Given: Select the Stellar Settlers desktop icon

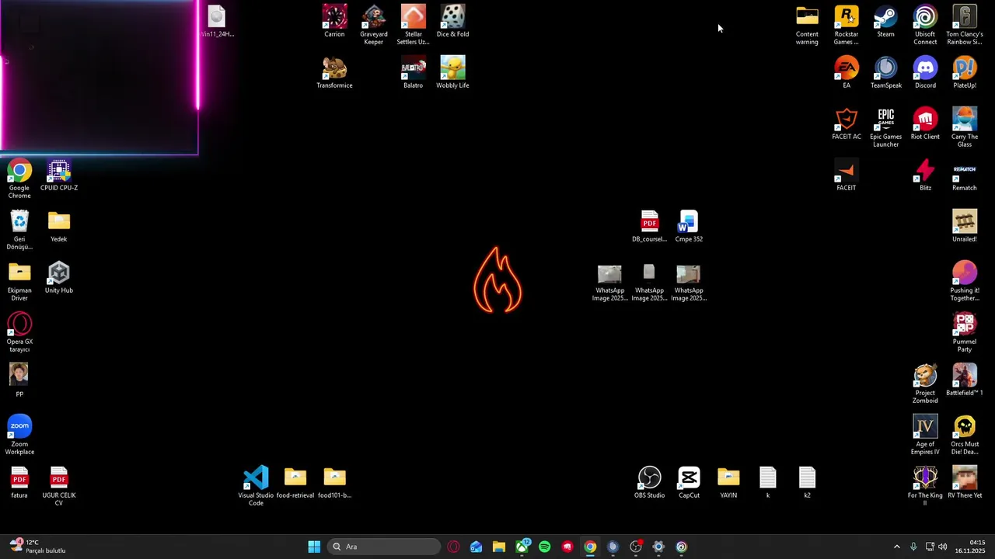Looking at the screenshot, I should (x=414, y=25).
